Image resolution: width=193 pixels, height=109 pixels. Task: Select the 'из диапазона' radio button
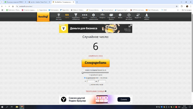click(x=85, y=78)
